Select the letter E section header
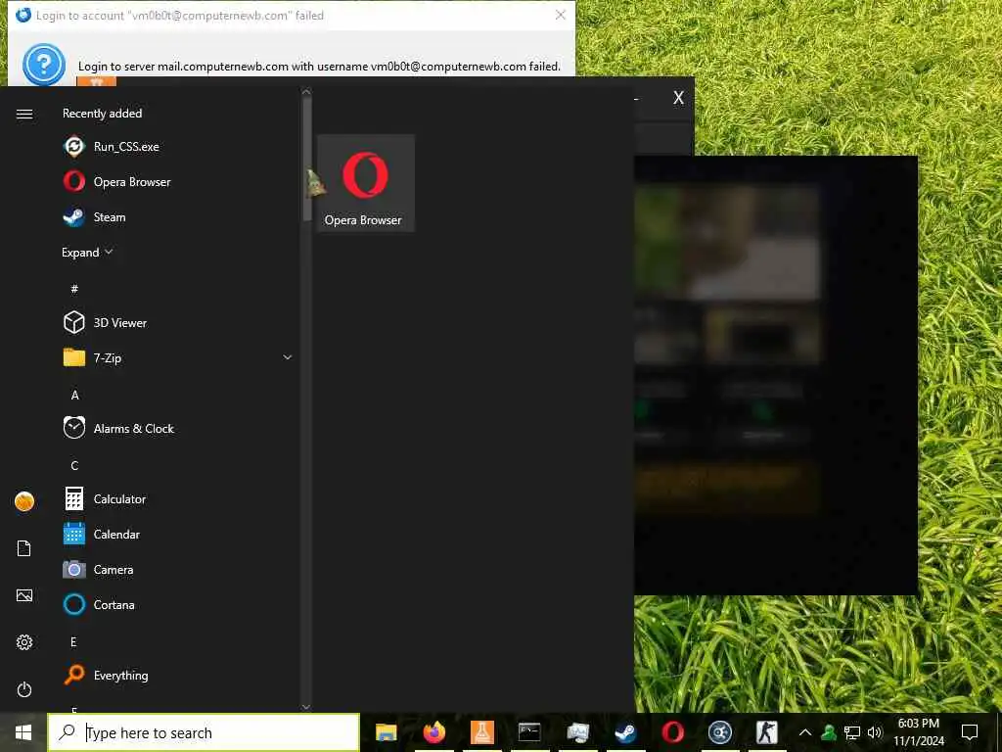This screenshot has height=752, width=1002. click(73, 641)
